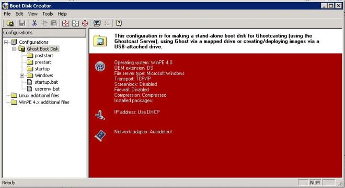Click the Copy toolbar icon

(x=44, y=23)
